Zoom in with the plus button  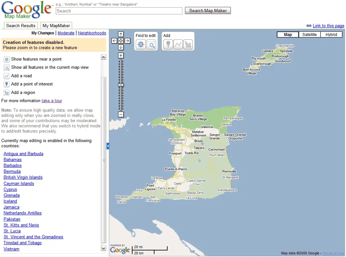(121, 56)
